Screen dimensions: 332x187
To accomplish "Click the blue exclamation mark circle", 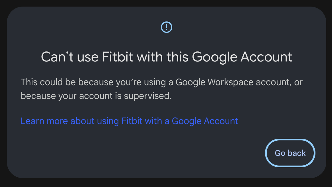I will point(167,27).
